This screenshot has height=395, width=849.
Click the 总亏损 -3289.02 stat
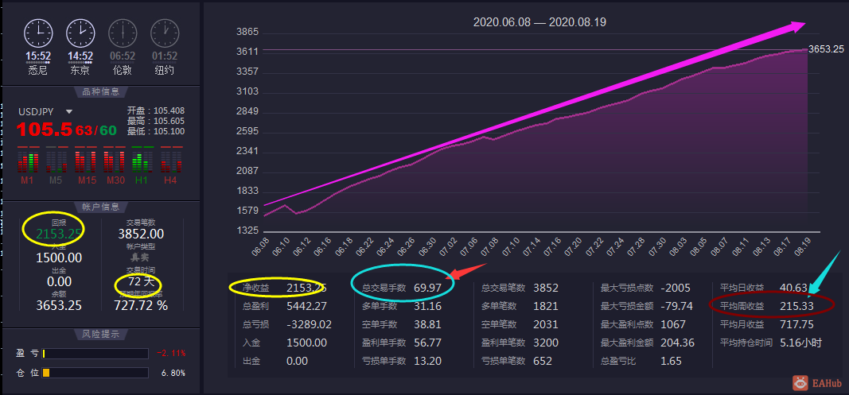click(287, 324)
